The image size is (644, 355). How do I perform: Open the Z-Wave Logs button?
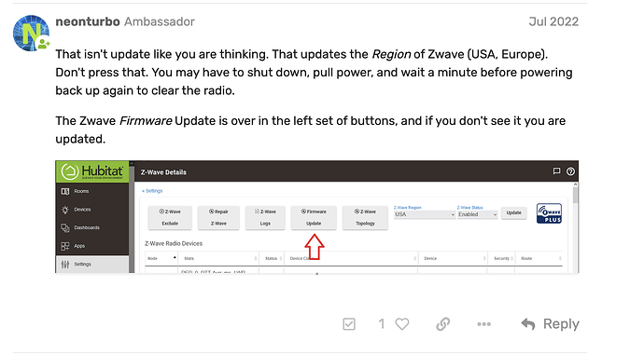[x=265, y=217]
